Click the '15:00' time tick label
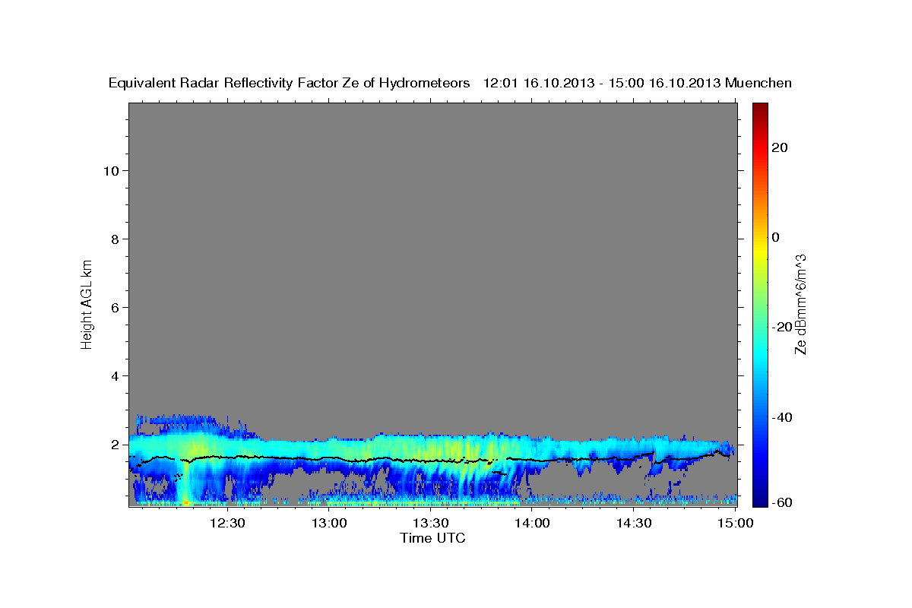Viewport: 912px width, 608px height. pyautogui.click(x=735, y=523)
